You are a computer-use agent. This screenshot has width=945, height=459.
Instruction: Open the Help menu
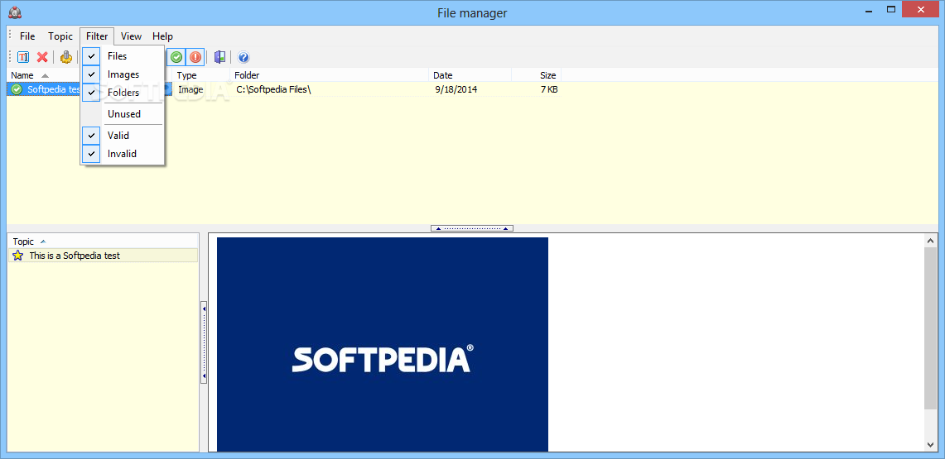pos(162,36)
